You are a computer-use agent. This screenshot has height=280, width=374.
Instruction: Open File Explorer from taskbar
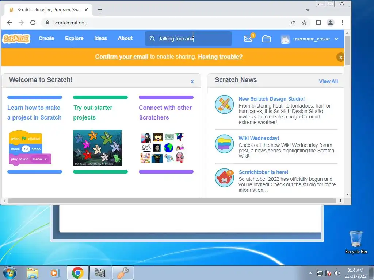[33, 273]
